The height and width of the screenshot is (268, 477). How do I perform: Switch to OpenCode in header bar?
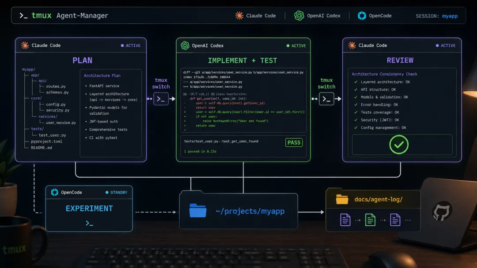(375, 15)
